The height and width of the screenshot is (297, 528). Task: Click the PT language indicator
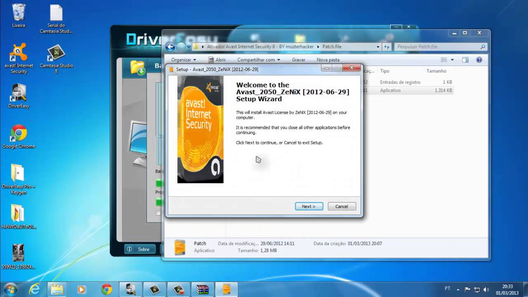(x=448, y=289)
